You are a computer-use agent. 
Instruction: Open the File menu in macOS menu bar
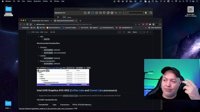click(14, 1)
